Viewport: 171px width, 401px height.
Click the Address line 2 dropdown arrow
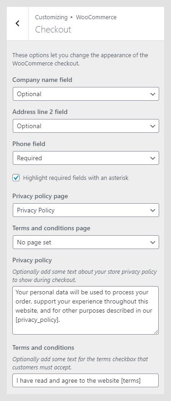(x=153, y=126)
